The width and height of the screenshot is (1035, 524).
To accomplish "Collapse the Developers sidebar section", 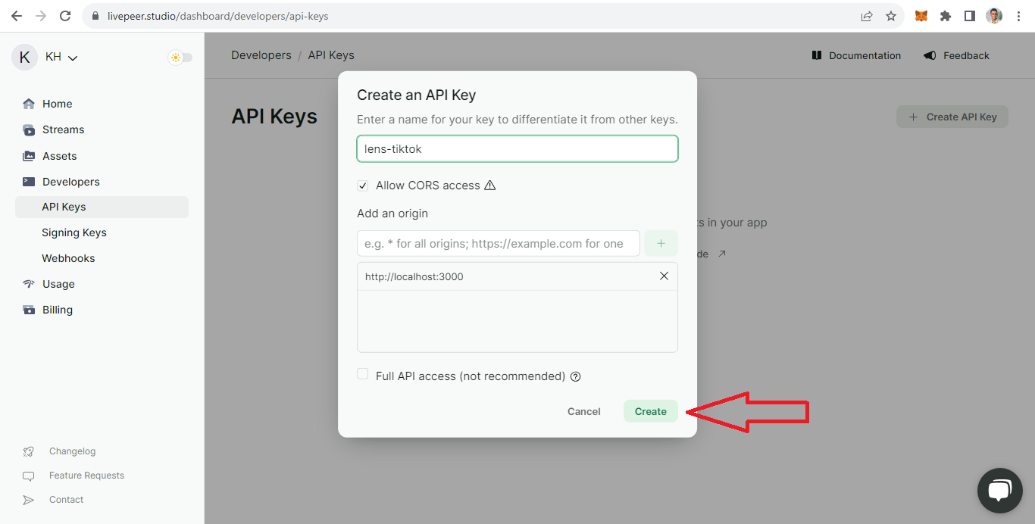I will click(x=70, y=182).
